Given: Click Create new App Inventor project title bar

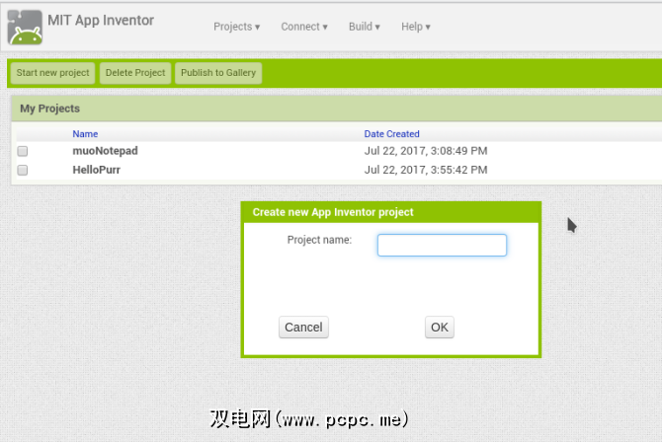Looking at the screenshot, I should click(x=391, y=212).
